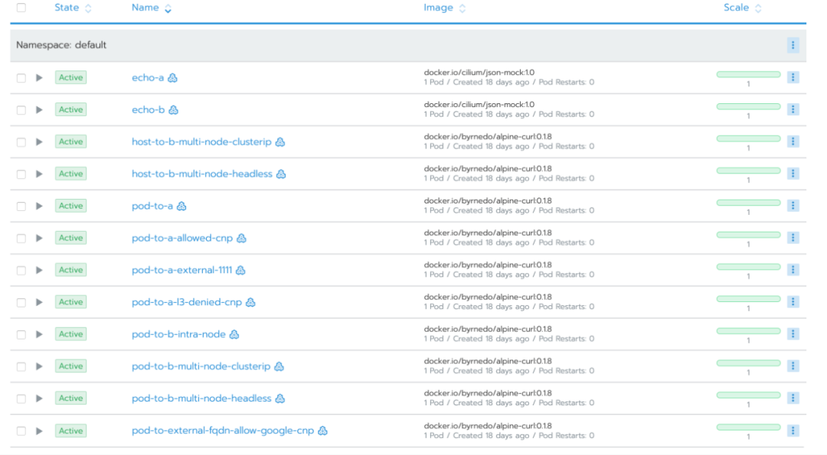Tick the select-all checkbox in the table header
The height and width of the screenshot is (455, 827).
[21, 8]
